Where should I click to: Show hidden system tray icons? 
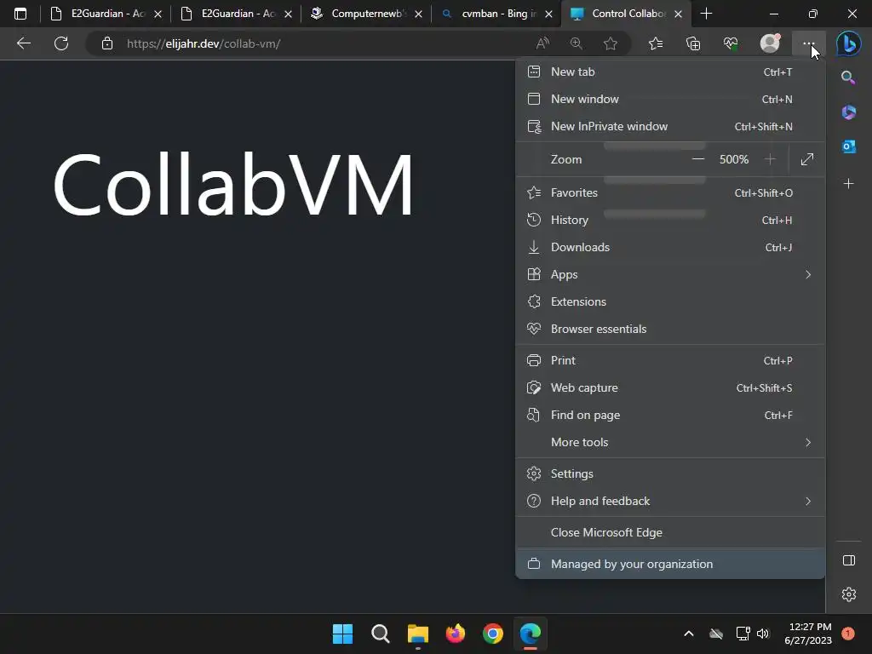click(688, 634)
